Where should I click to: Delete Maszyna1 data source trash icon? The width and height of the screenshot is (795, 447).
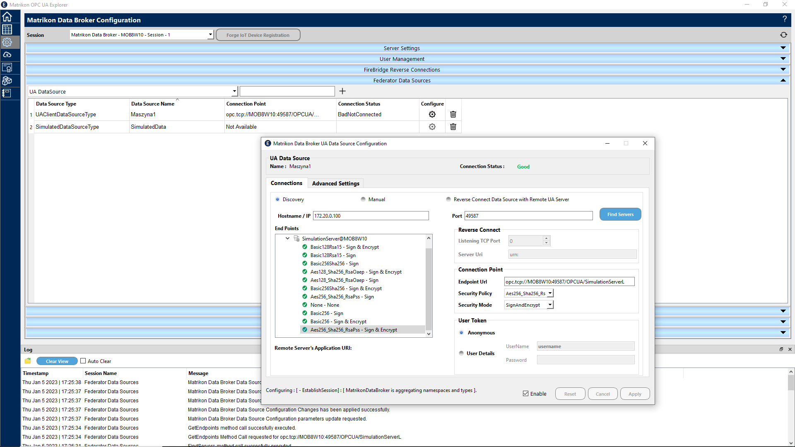[453, 114]
